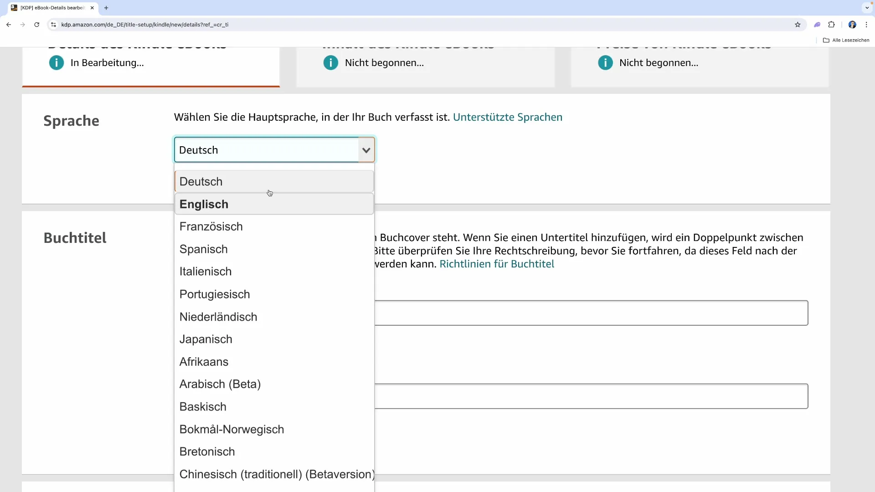This screenshot has width=875, height=492.
Task: Click info icon beside In Bearbeitung
Action: 57,63
